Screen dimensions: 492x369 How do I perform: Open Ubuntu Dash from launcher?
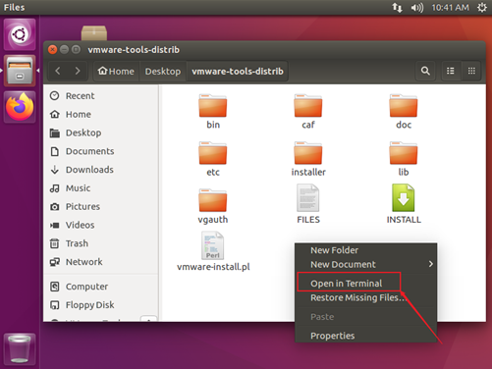point(20,34)
